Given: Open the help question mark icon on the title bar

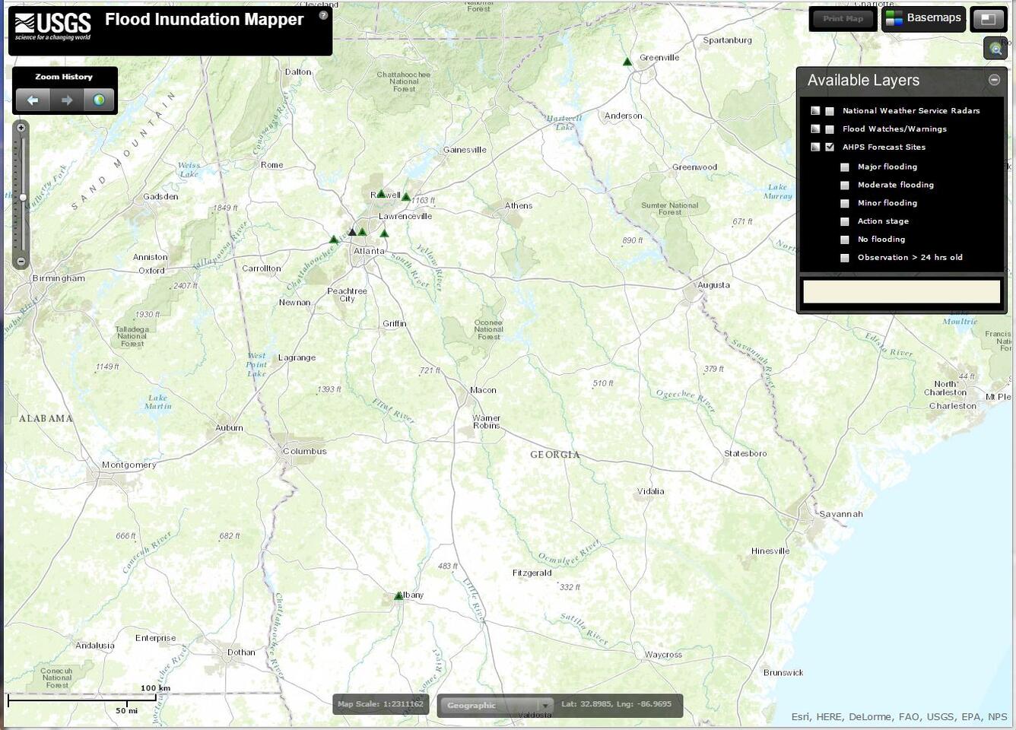Looking at the screenshot, I should (x=323, y=14).
